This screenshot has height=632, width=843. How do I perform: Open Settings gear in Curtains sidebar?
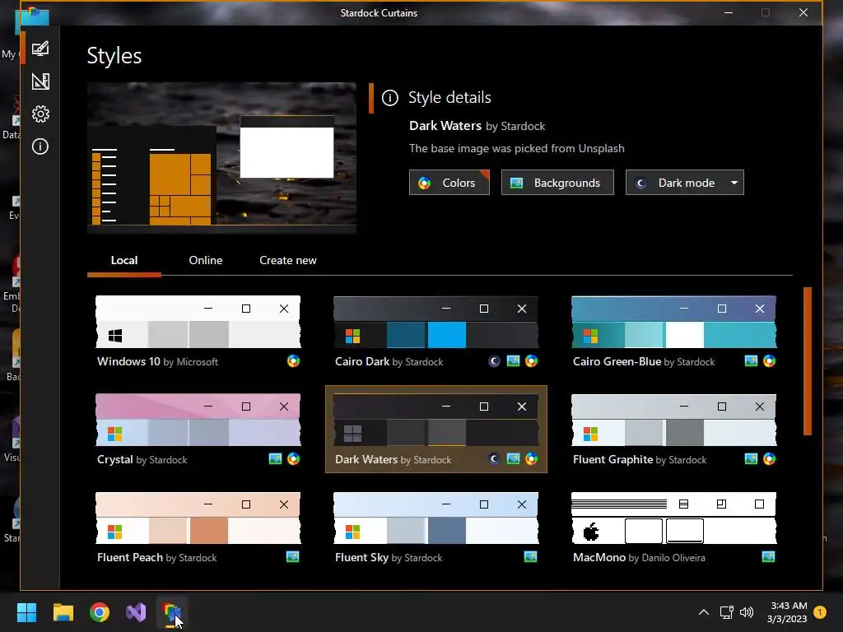pos(40,114)
